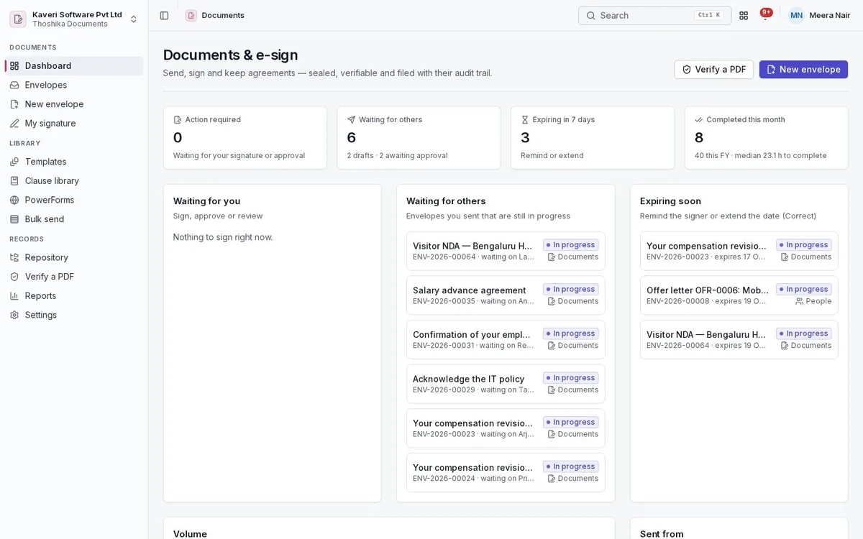Click '40 this FY · median 23.1 h to complete'
This screenshot has width=863, height=539.
pyautogui.click(x=761, y=156)
